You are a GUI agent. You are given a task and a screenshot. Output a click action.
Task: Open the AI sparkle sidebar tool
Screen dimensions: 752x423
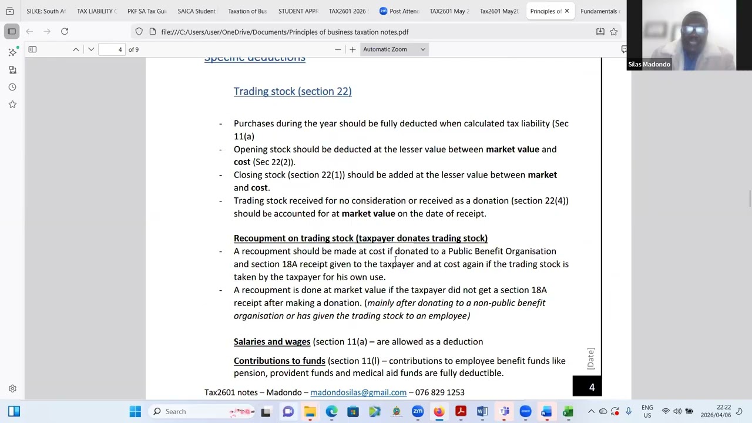(12, 52)
